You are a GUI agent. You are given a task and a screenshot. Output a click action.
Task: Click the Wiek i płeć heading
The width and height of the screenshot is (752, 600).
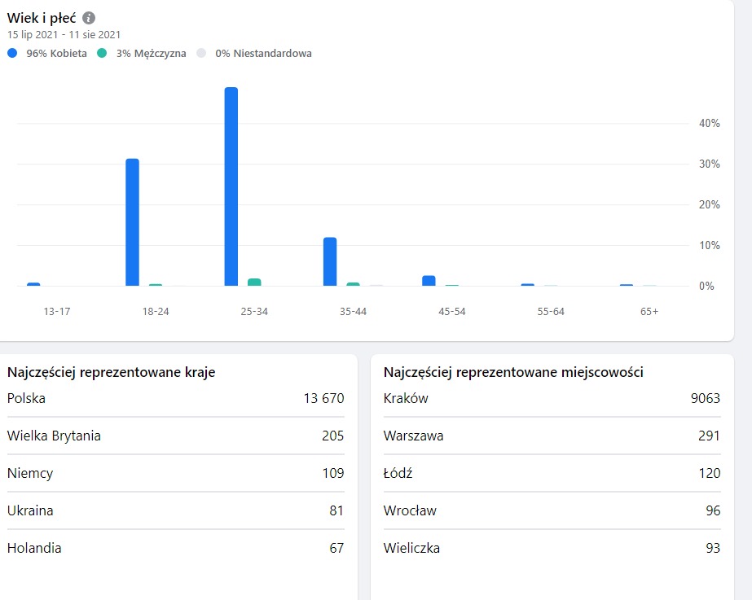click(x=42, y=18)
